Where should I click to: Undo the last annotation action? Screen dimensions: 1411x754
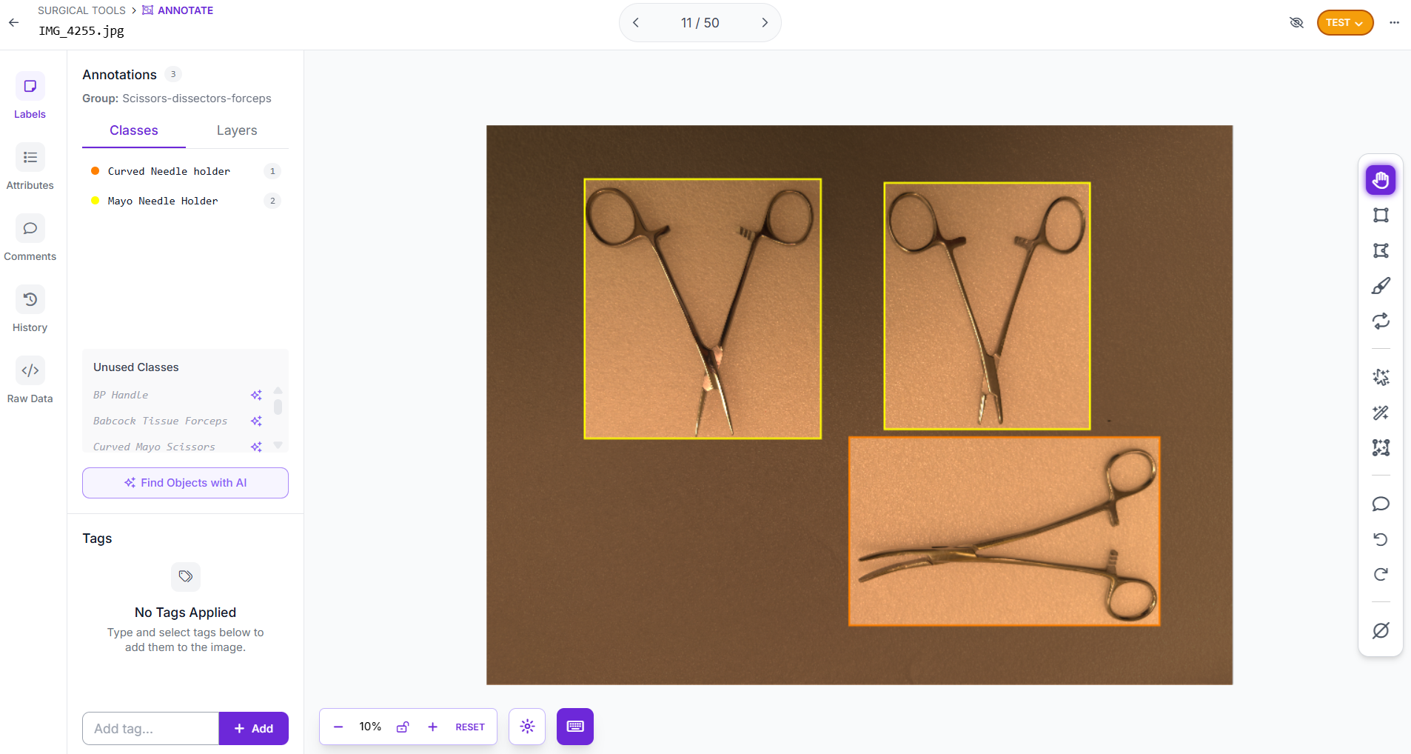tap(1381, 539)
